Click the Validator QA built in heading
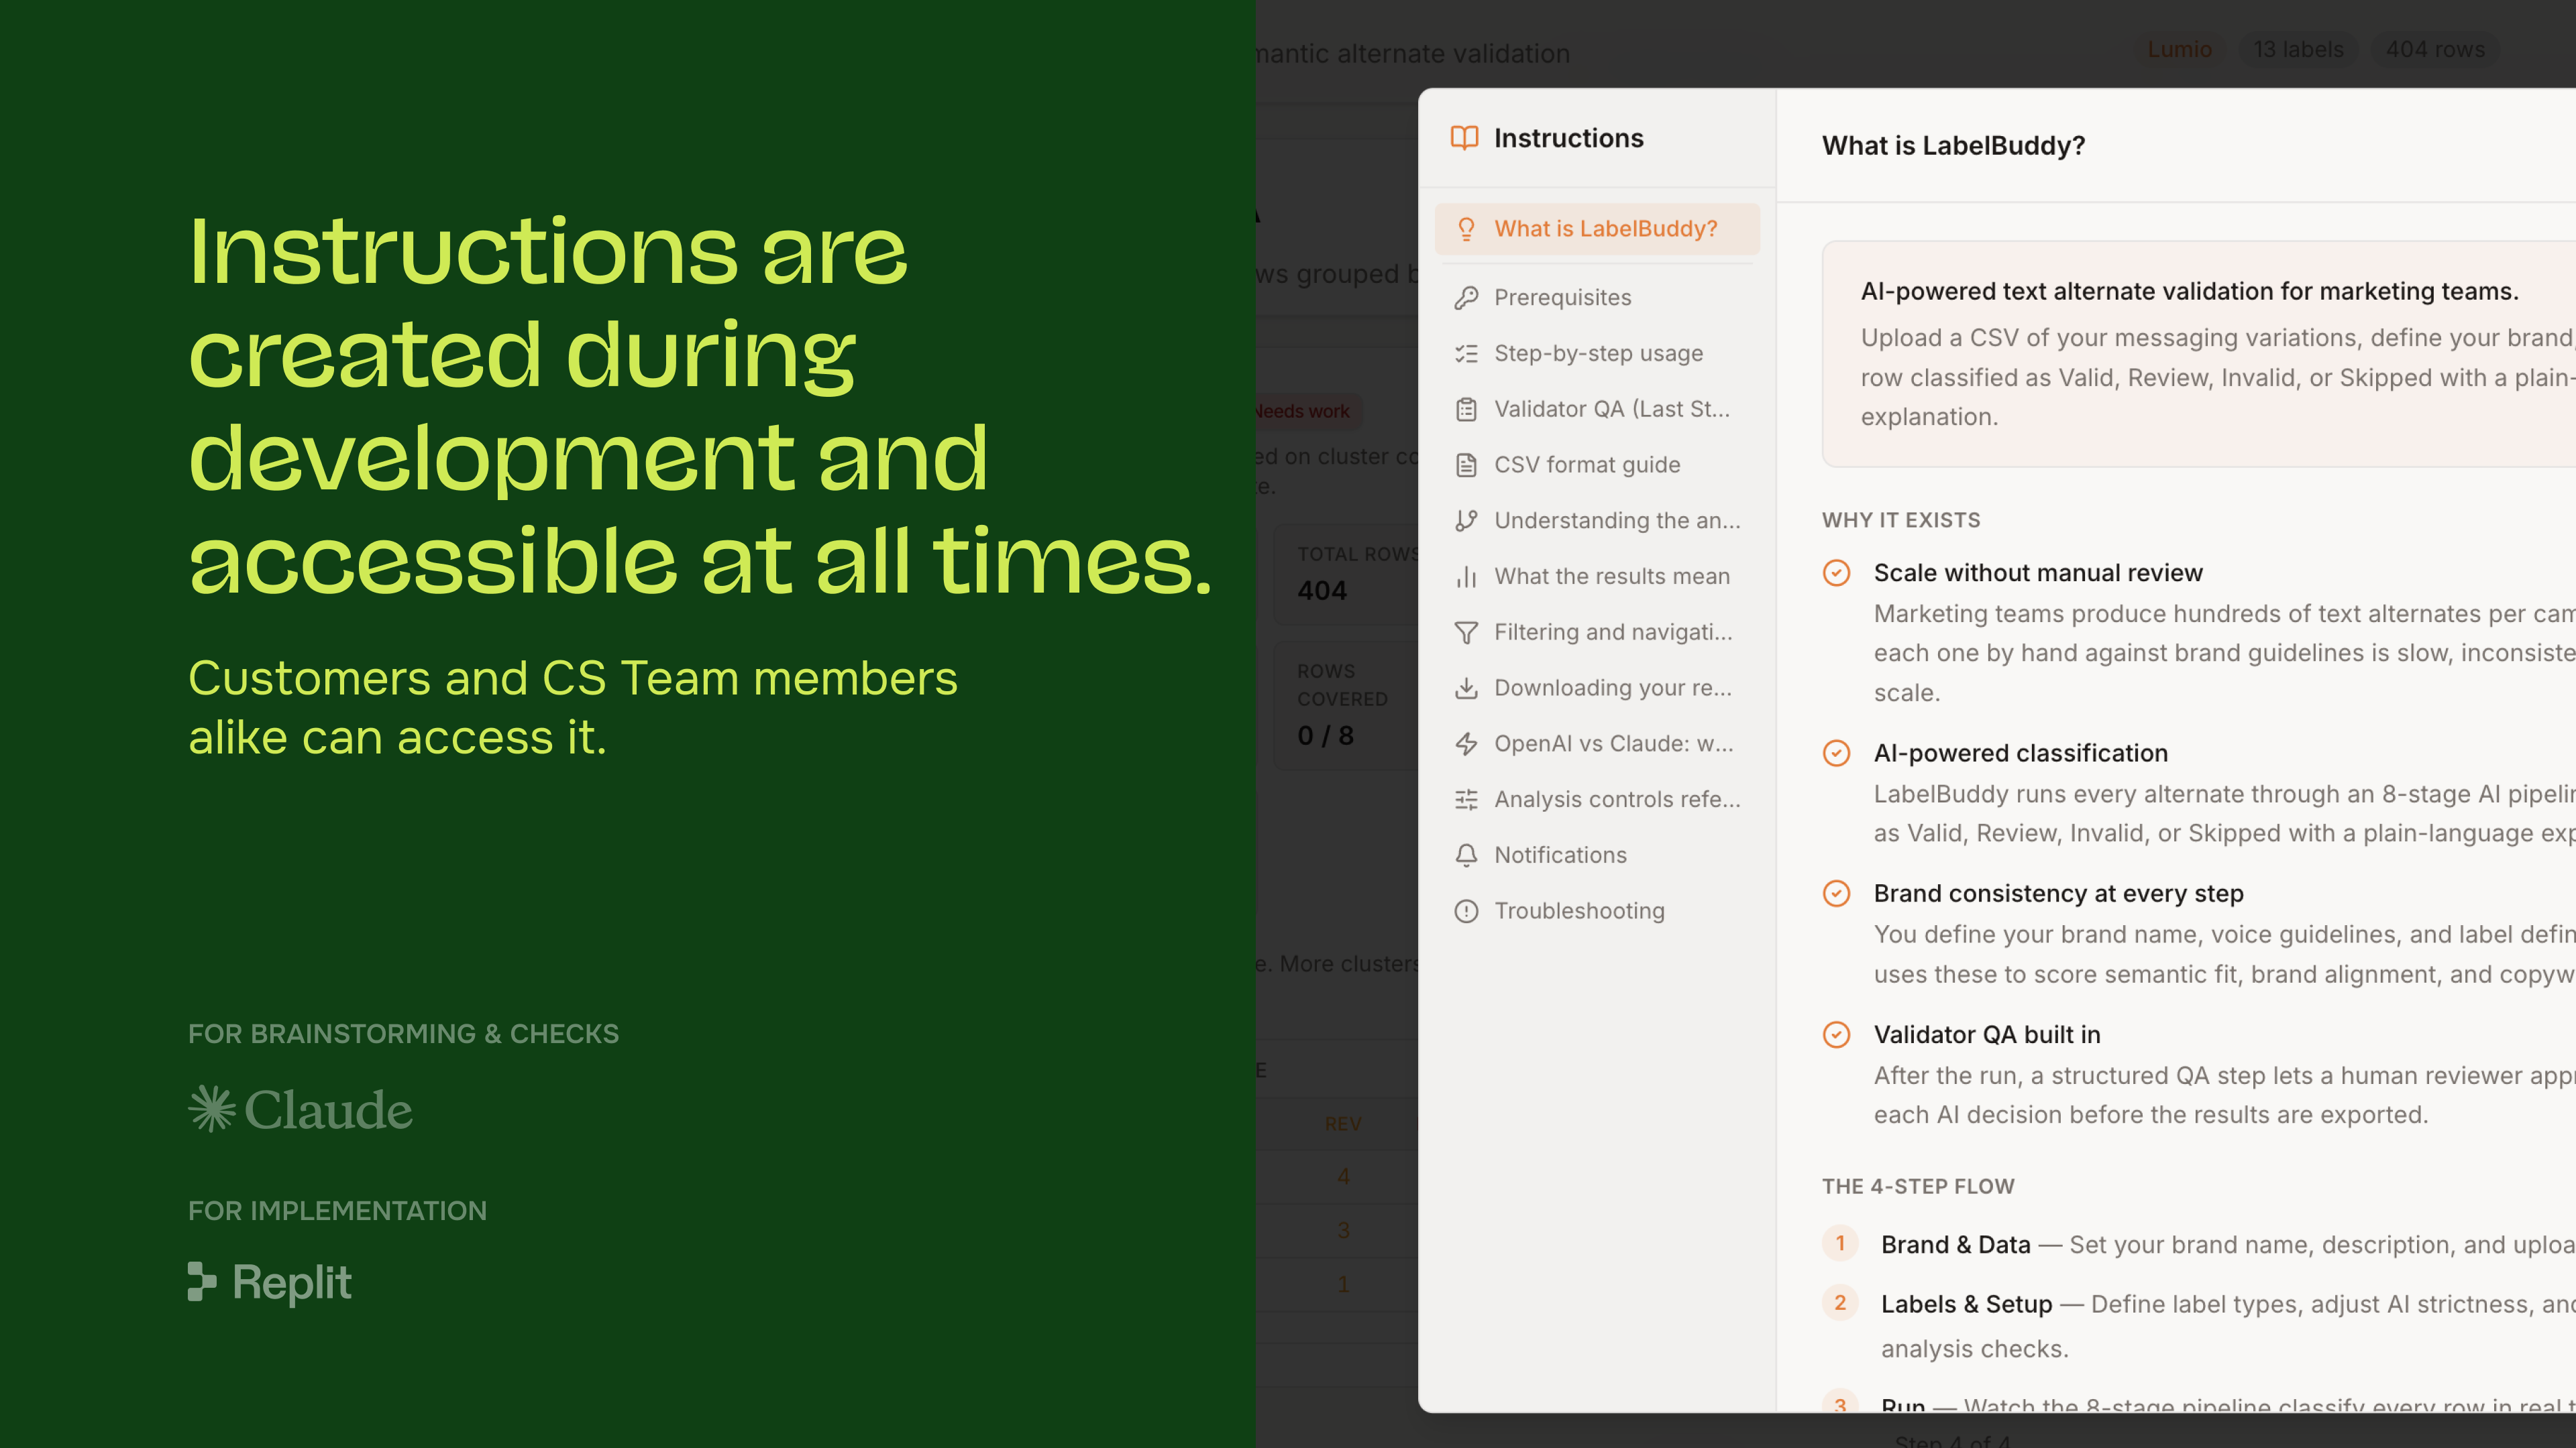 pos(1987,1034)
